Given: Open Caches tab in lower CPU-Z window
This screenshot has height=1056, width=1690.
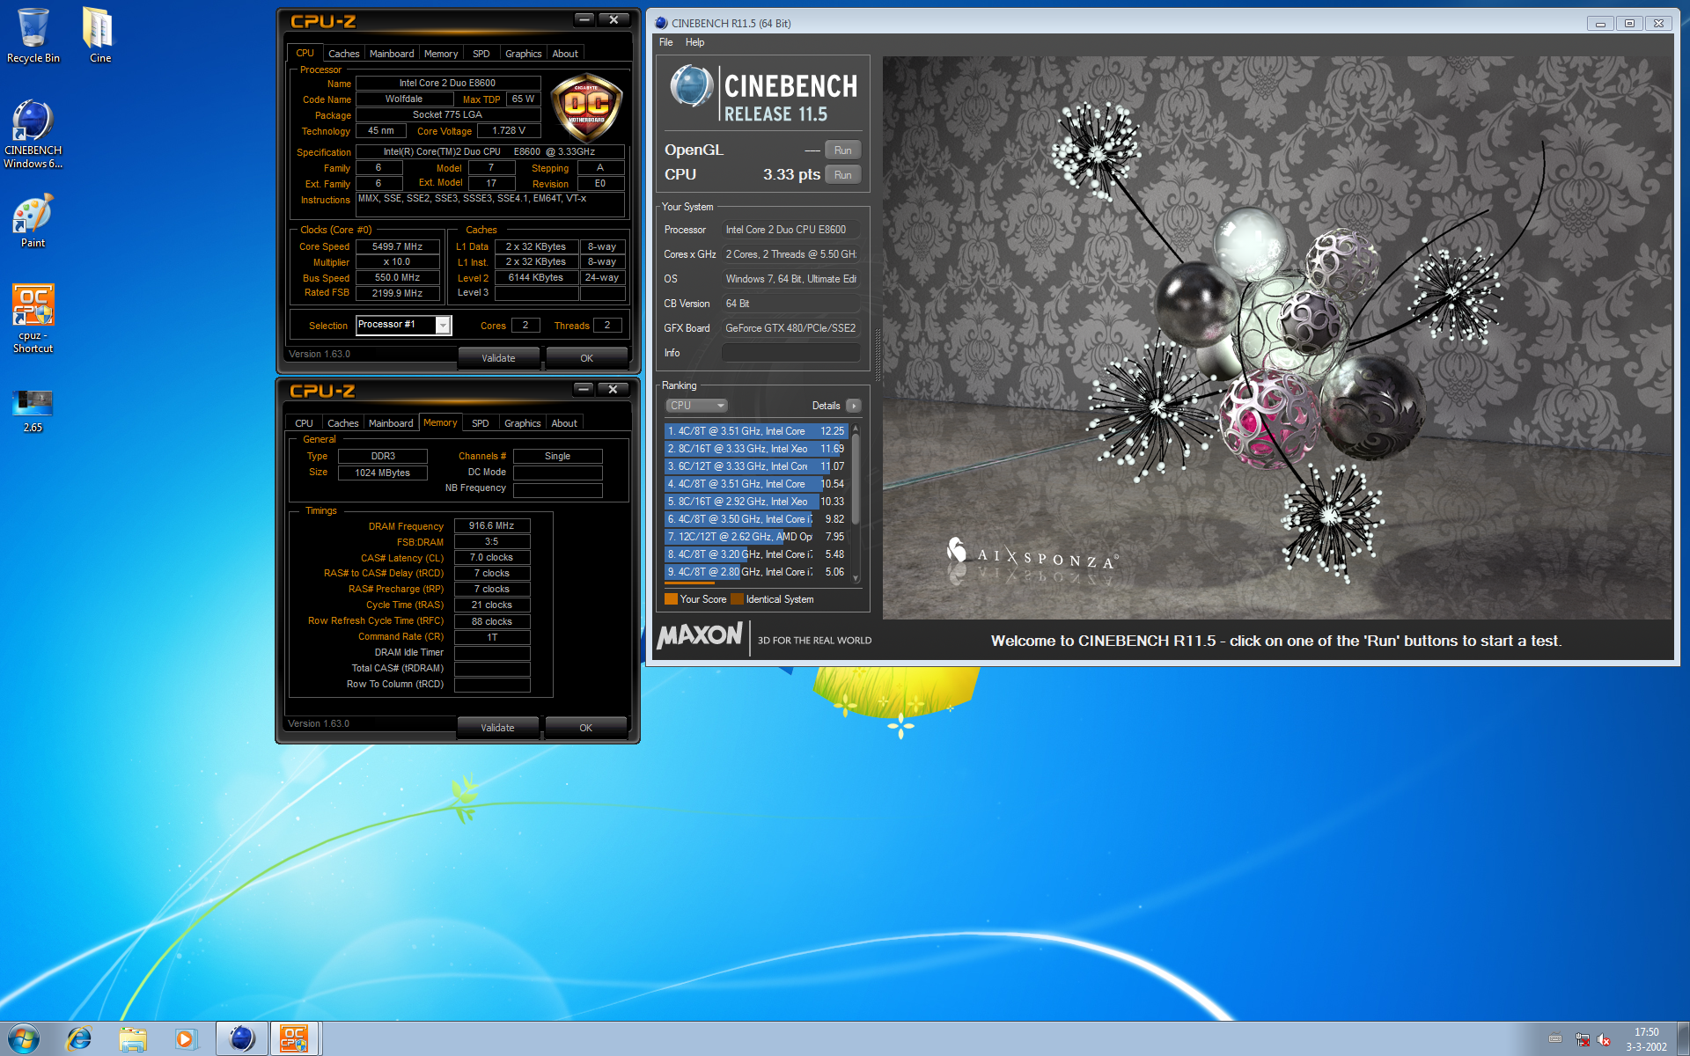Looking at the screenshot, I should (342, 423).
